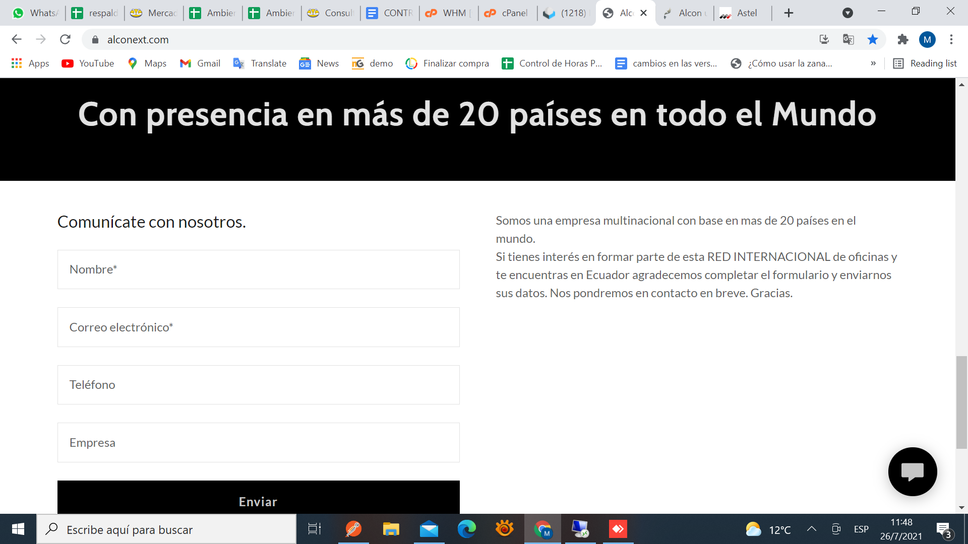This screenshot has height=544, width=968.
Task: Open Finalizar compra bookmark
Action: 447,63
